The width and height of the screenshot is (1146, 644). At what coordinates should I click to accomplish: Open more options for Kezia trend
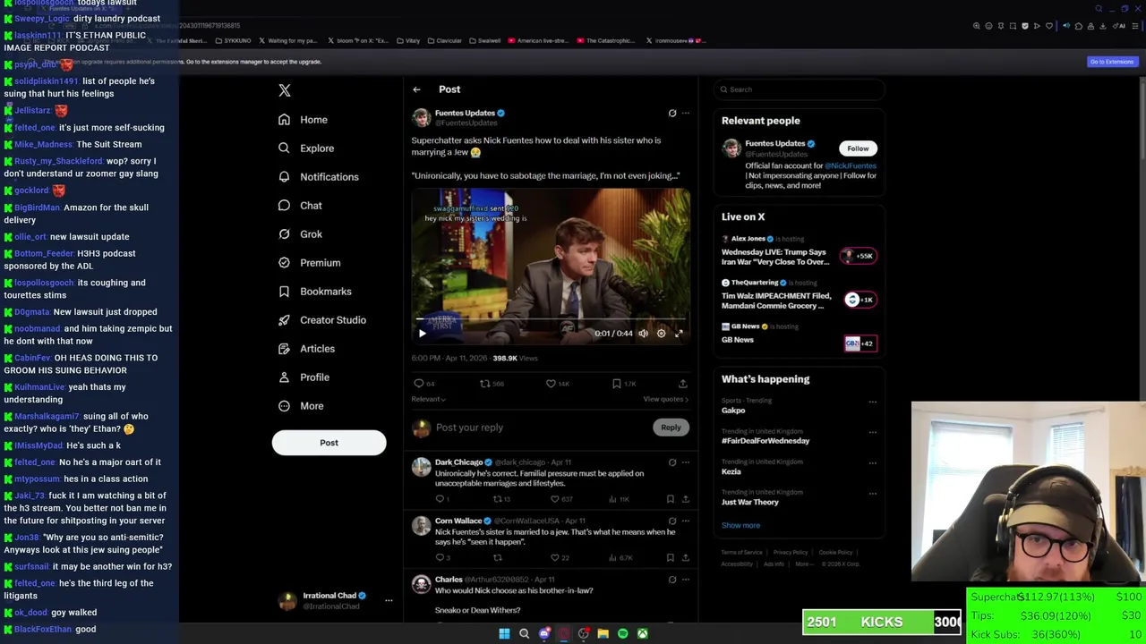click(872, 462)
